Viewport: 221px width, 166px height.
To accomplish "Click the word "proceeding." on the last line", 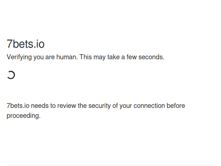I will pos(24,116).
